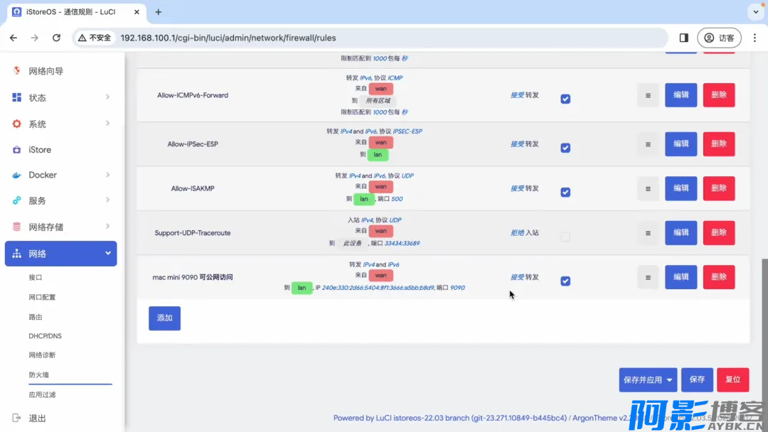Screen dimensions: 768x432
Task: Click the System gear icon in sidebar
Action: coord(16,124)
